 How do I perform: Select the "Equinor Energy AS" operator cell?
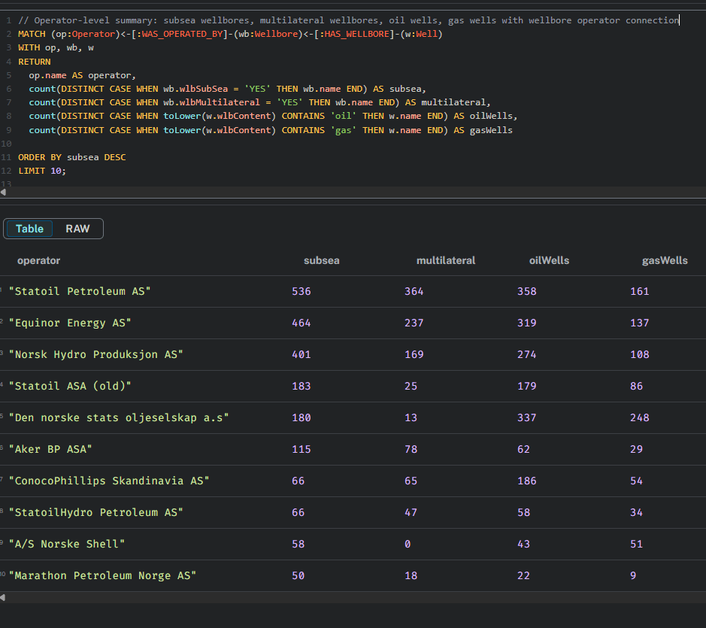click(70, 323)
